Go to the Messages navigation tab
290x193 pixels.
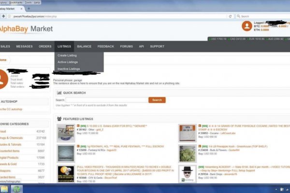point(24,46)
